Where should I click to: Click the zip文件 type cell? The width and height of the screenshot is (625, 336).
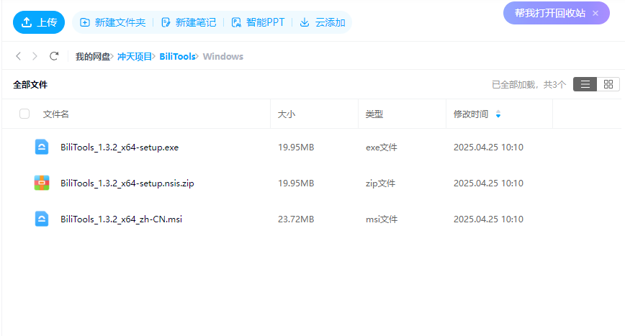380,183
